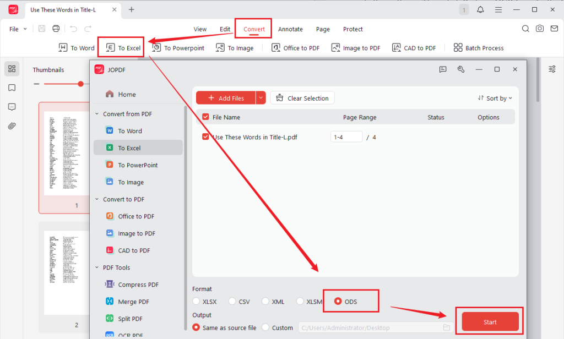564x339 pixels.
Task: Open the File menu dropdown
Action: tap(18, 29)
